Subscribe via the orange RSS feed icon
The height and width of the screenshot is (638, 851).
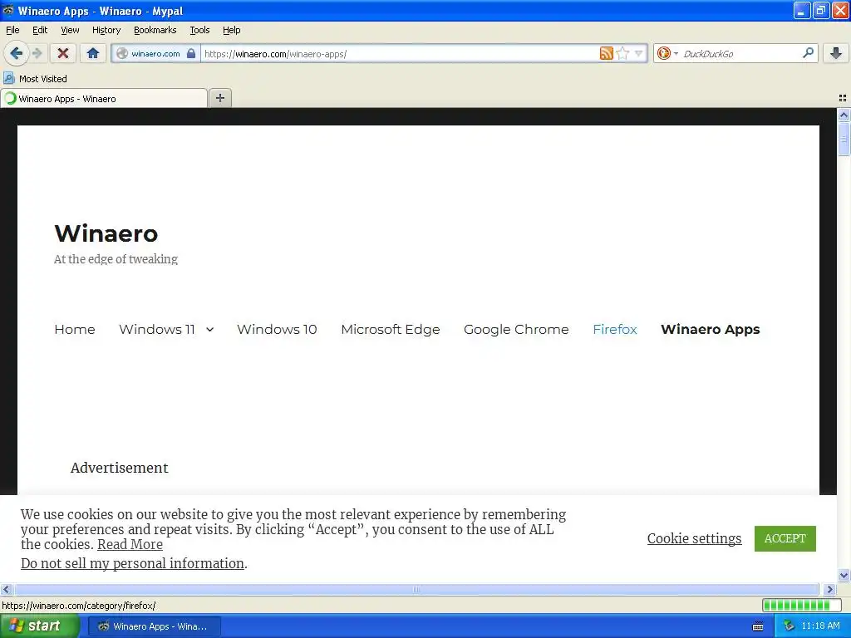tap(606, 53)
